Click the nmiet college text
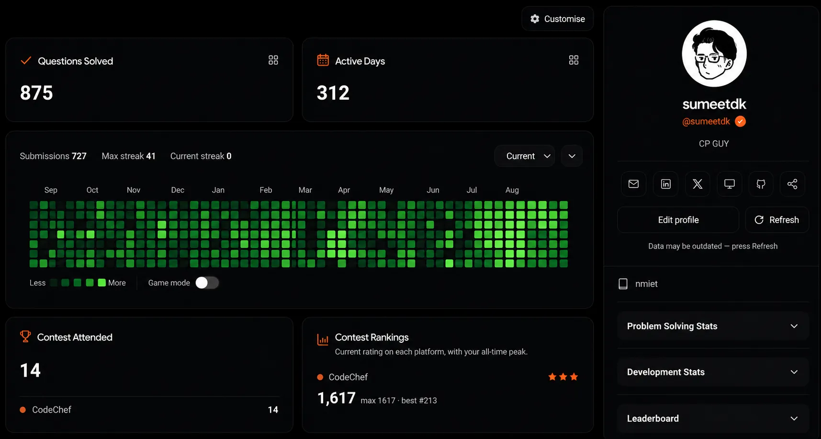Screen dimensions: 821x439 646,284
